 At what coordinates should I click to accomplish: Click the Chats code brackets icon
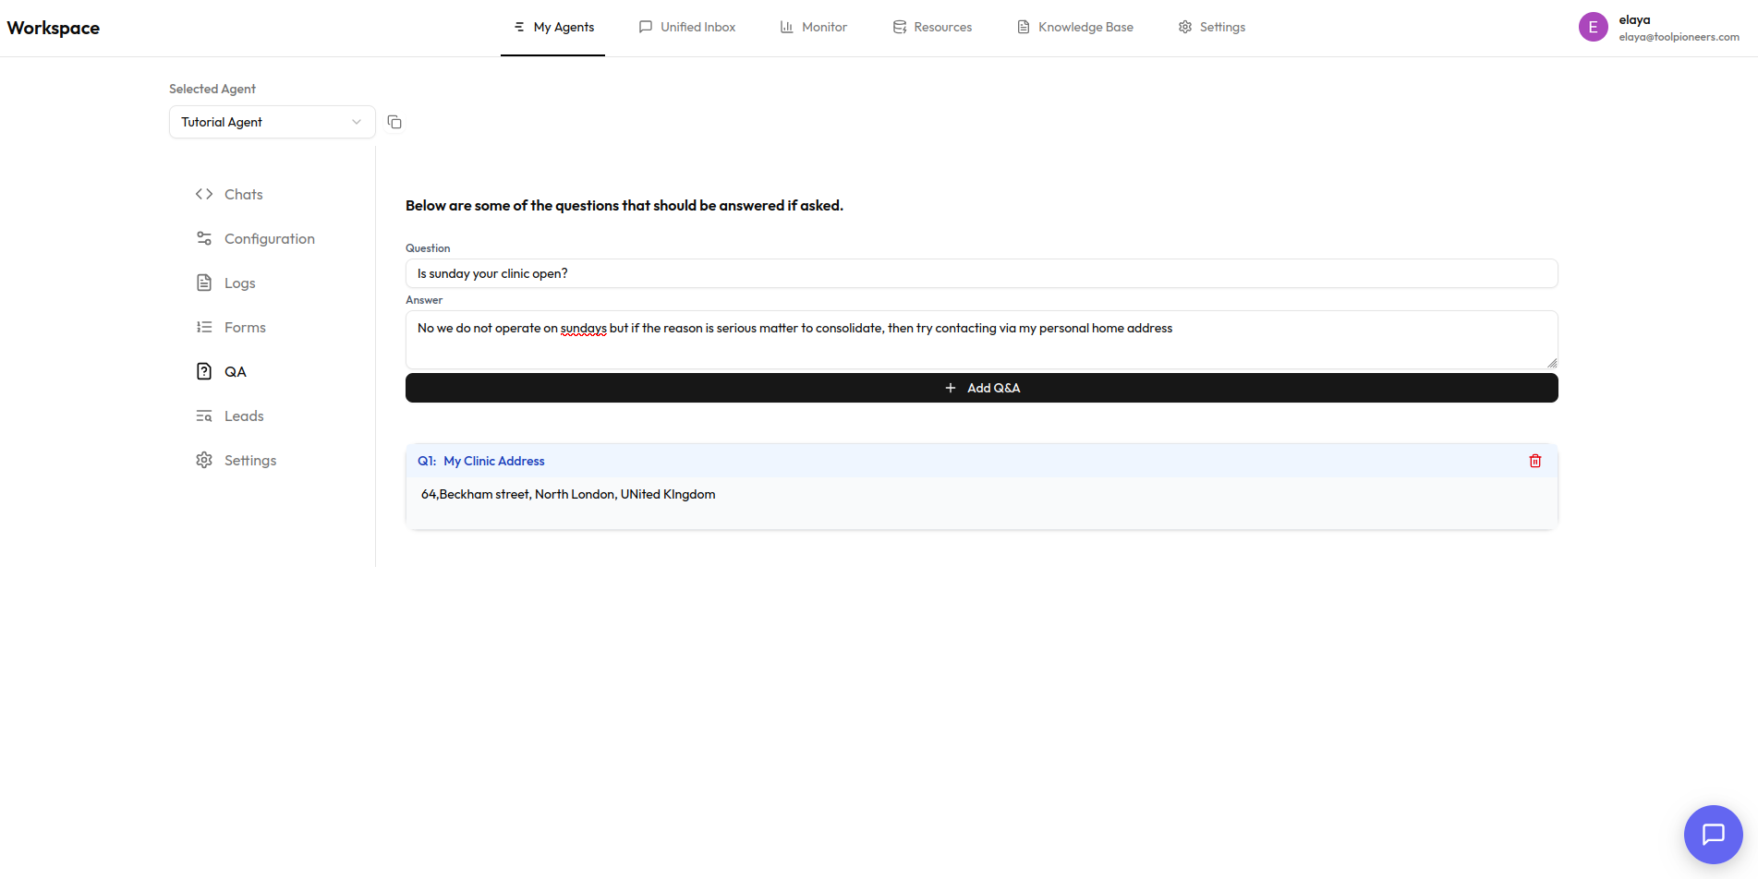204,194
